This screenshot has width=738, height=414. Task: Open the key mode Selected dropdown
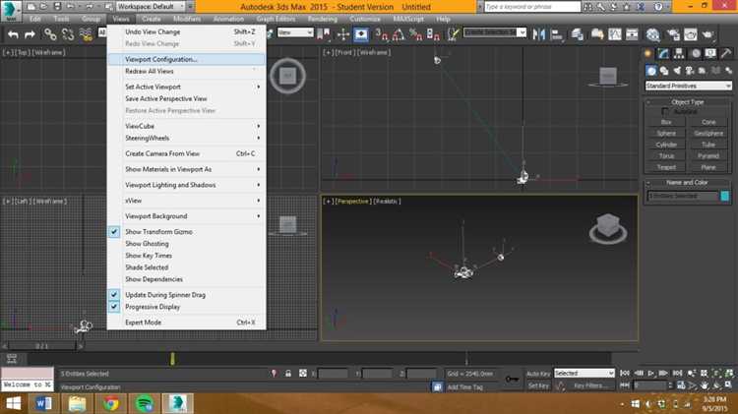click(584, 373)
